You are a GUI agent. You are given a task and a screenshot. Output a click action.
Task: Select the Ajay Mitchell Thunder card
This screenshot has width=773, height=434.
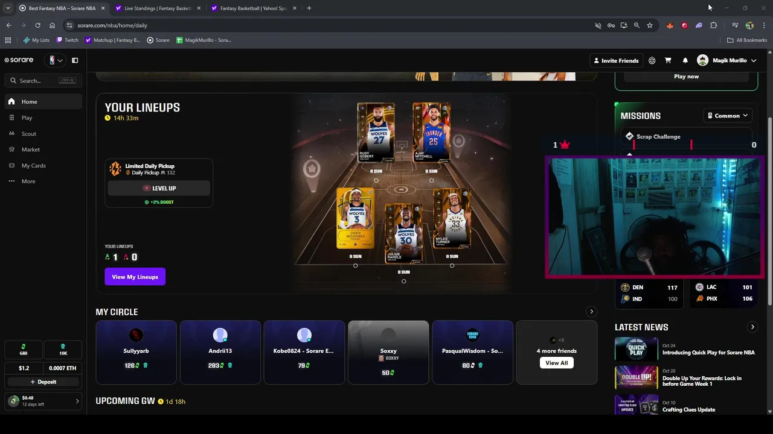coord(431,132)
